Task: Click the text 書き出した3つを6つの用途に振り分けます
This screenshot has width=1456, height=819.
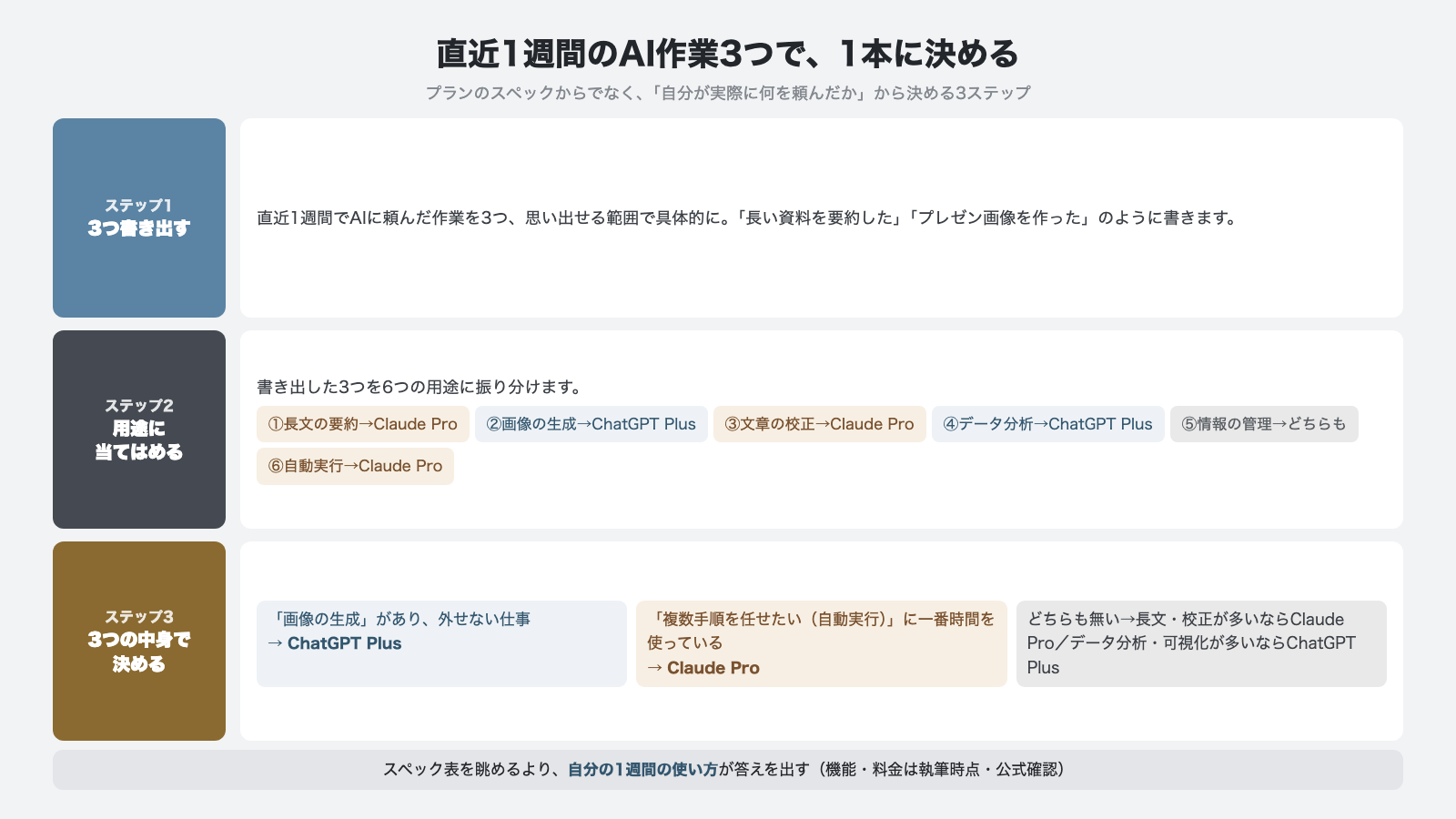Action: tap(420, 387)
